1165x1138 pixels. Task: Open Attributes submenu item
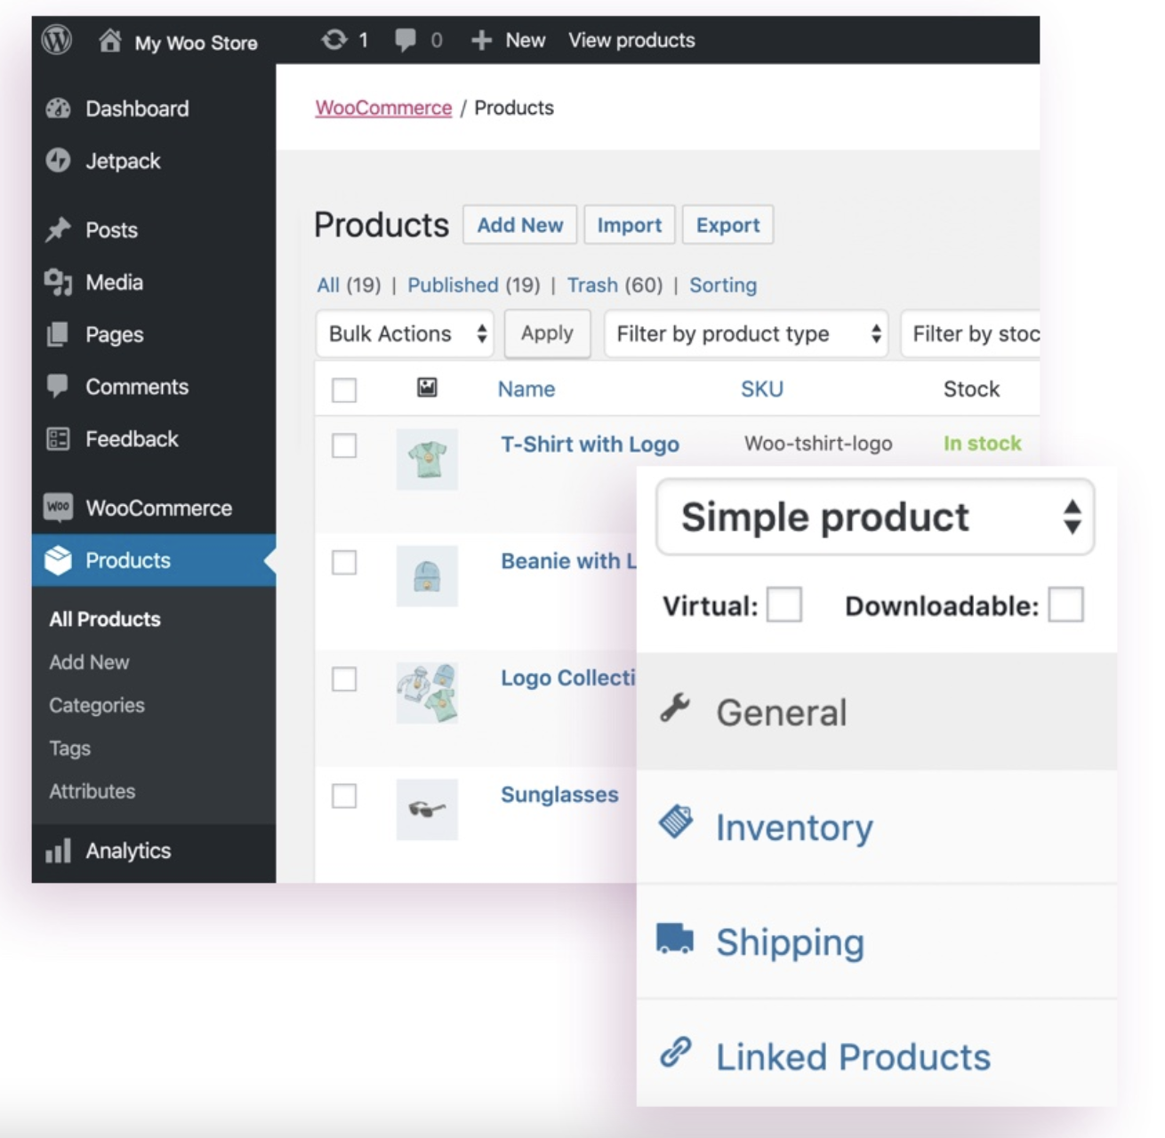coord(92,791)
